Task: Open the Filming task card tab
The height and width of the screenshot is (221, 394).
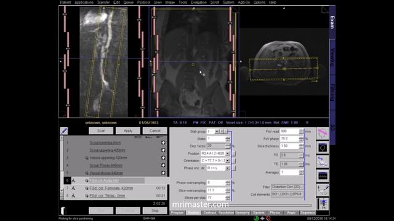Action: [x=332, y=93]
